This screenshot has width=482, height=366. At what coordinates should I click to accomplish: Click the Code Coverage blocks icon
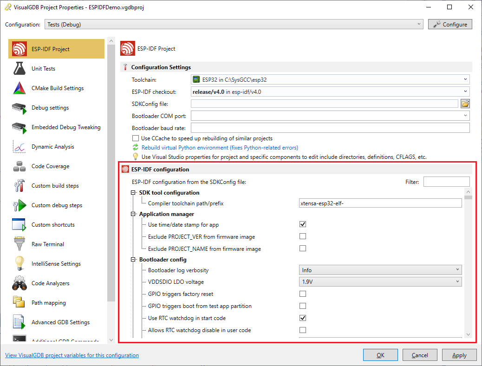(20, 166)
